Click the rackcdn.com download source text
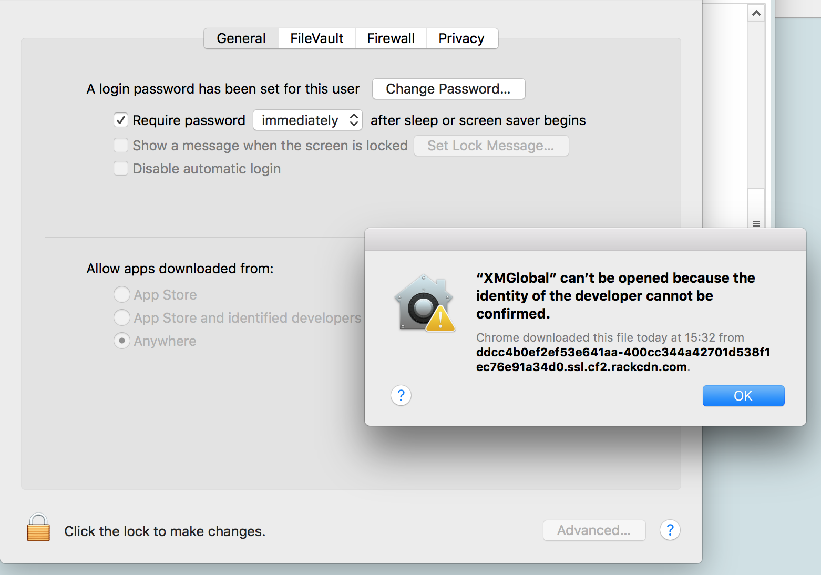821x575 pixels. pyautogui.click(x=623, y=360)
